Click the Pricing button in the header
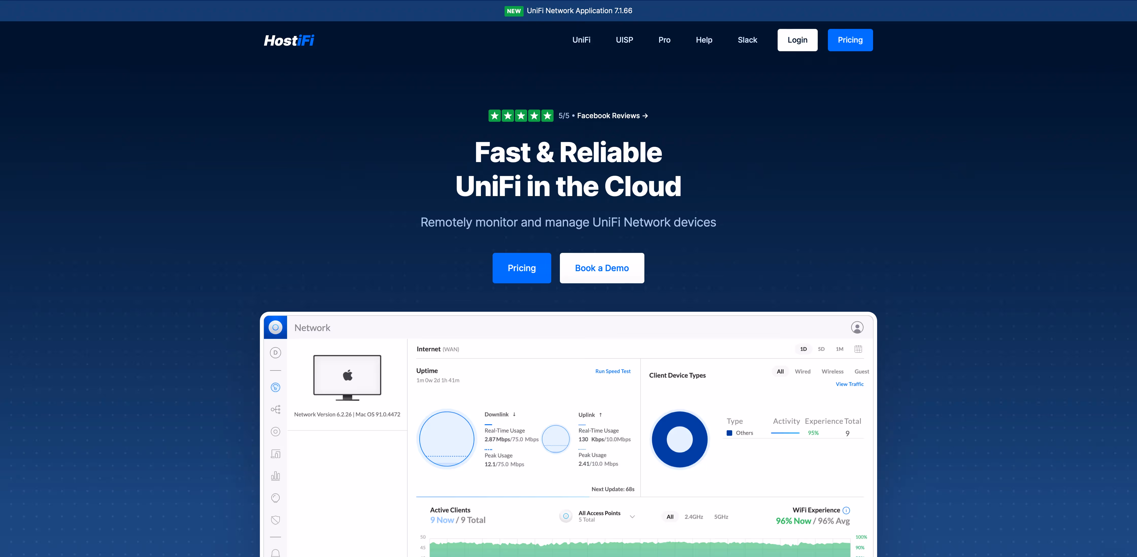The image size is (1137, 557). point(850,40)
